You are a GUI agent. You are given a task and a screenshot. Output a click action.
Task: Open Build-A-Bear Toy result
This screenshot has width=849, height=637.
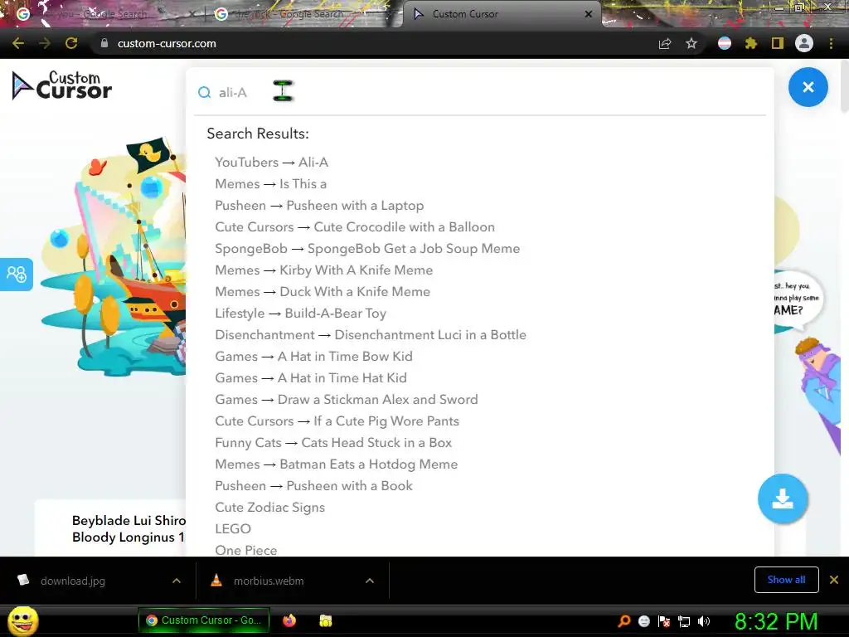pos(300,313)
